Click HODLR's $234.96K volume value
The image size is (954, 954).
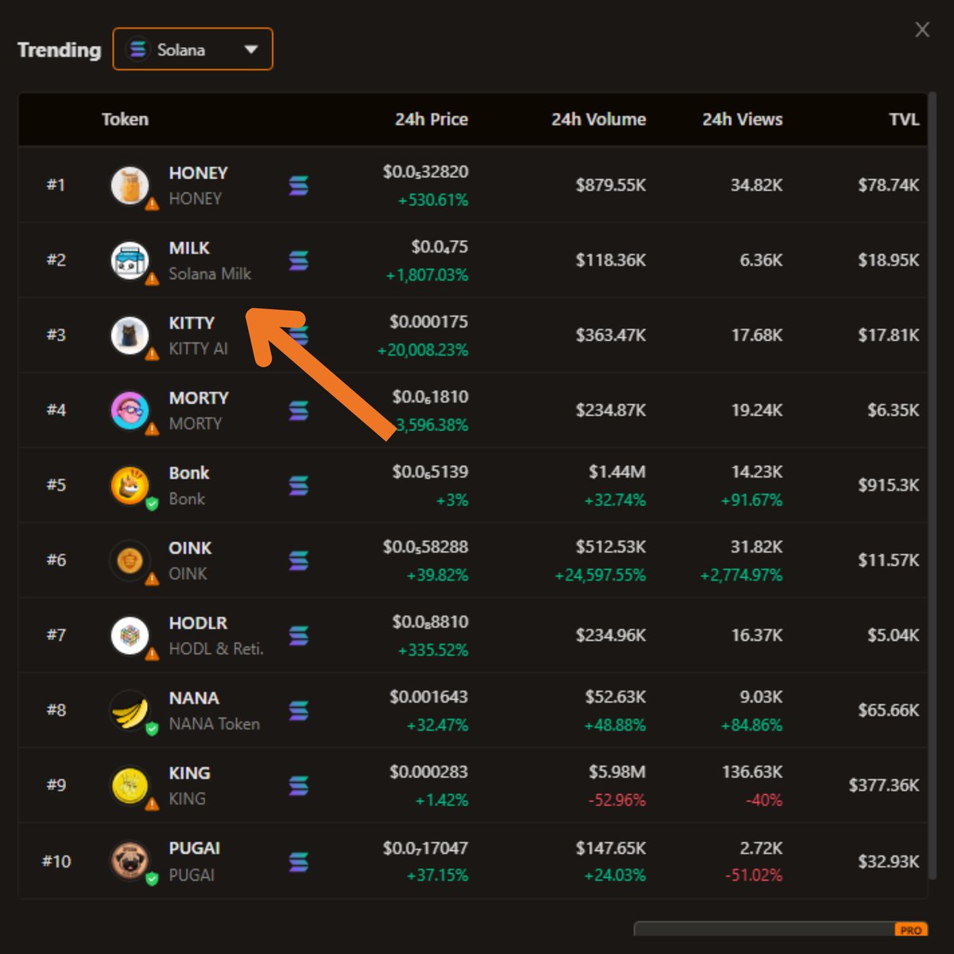pos(611,635)
